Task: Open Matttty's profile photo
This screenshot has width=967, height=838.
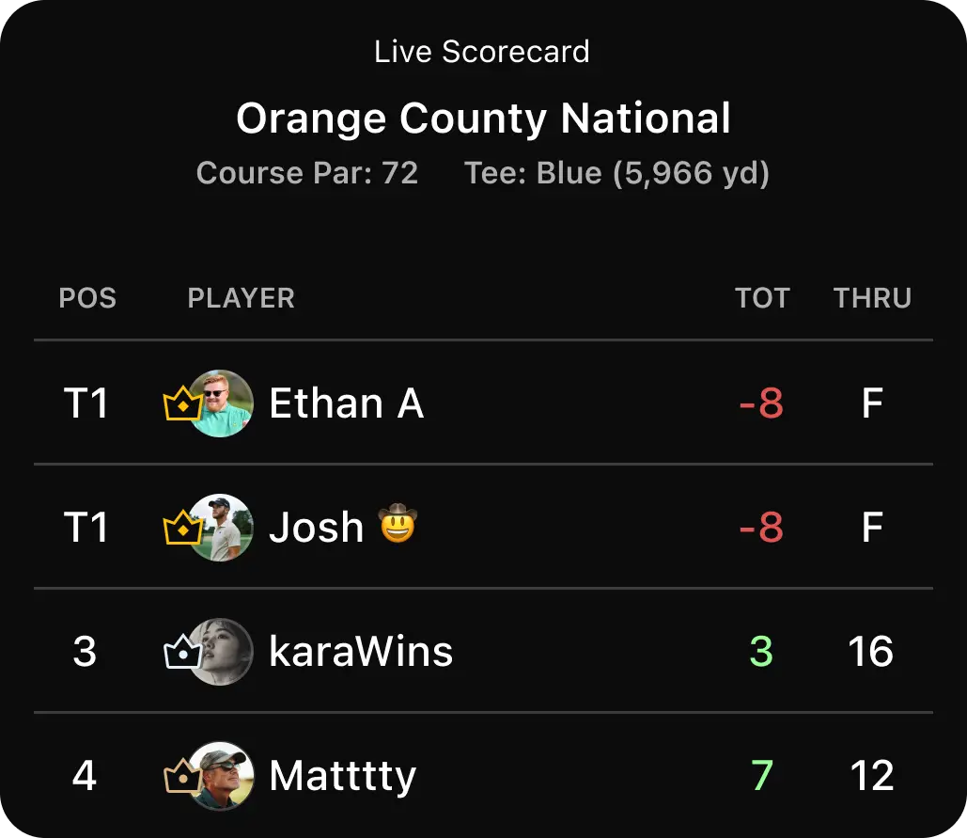Action: click(x=220, y=776)
